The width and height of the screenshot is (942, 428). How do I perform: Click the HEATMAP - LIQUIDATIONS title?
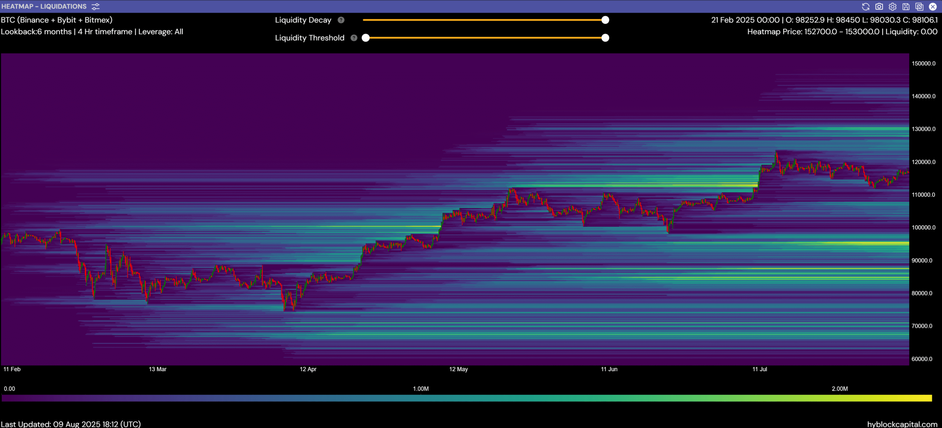[44, 7]
